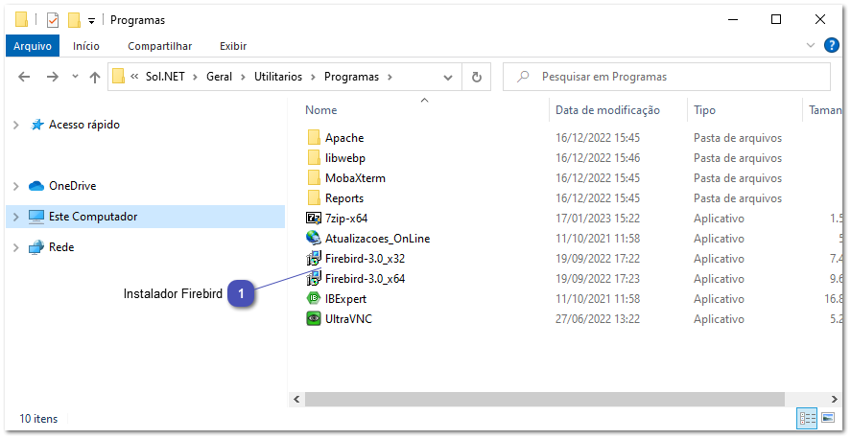Click the Geral breadcrumb
This screenshot has width=851, height=439.
click(220, 77)
